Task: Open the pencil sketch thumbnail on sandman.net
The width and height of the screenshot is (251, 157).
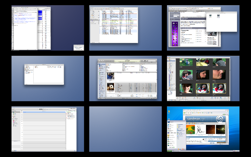Action: pyautogui.click(x=200, y=129)
